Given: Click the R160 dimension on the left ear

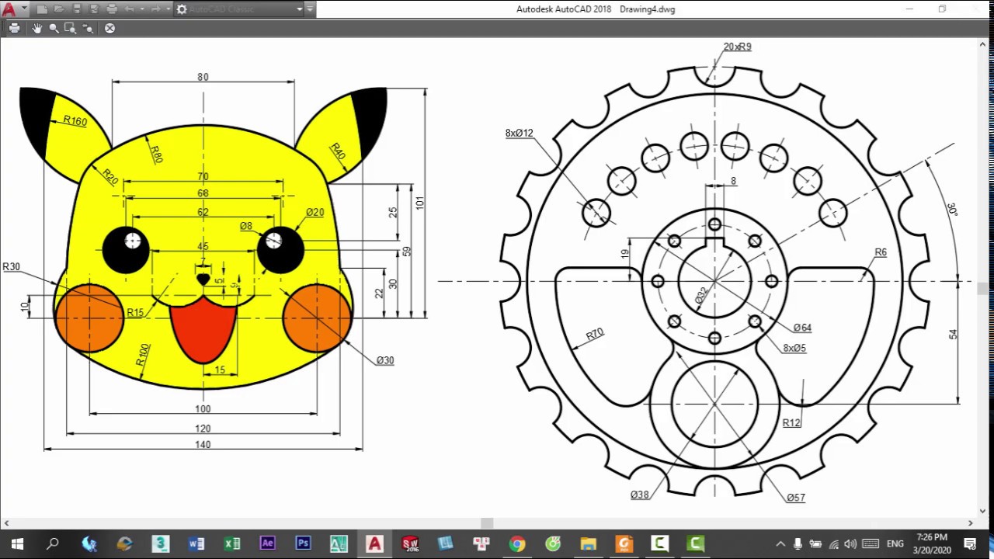Looking at the screenshot, I should click(75, 121).
